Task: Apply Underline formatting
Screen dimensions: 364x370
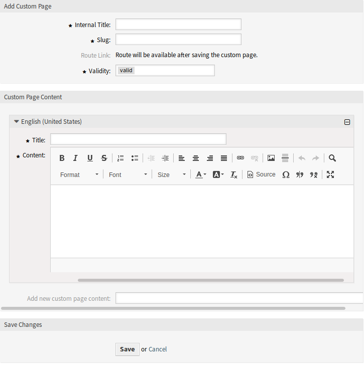Action: [x=90, y=158]
